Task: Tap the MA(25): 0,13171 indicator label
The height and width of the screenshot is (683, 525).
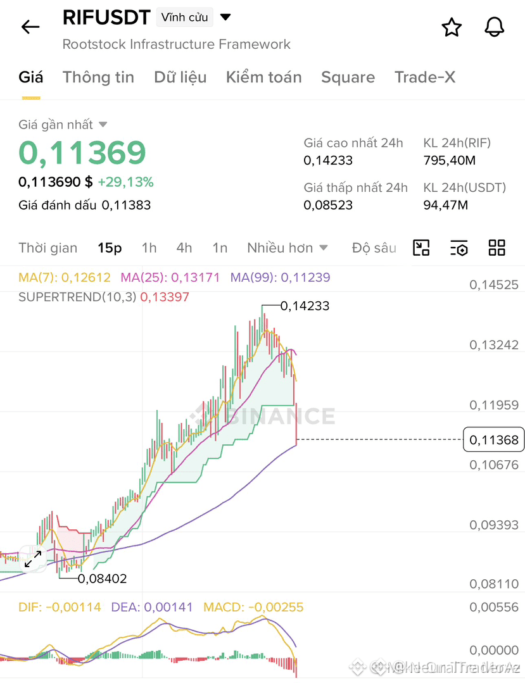Action: click(170, 277)
